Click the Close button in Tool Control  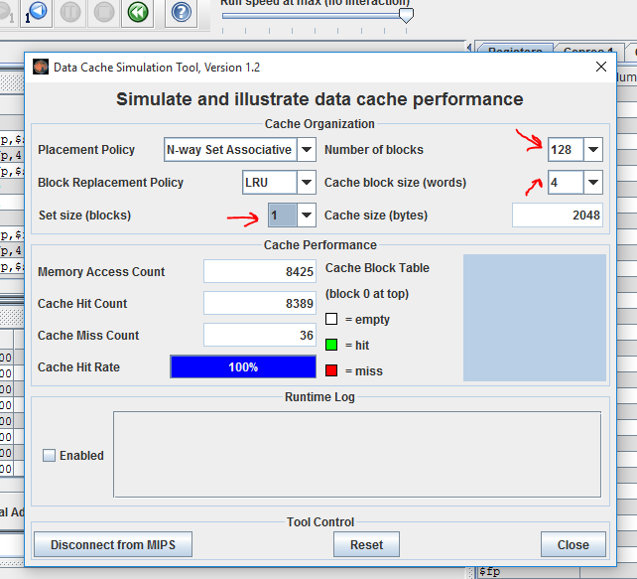pos(573,544)
